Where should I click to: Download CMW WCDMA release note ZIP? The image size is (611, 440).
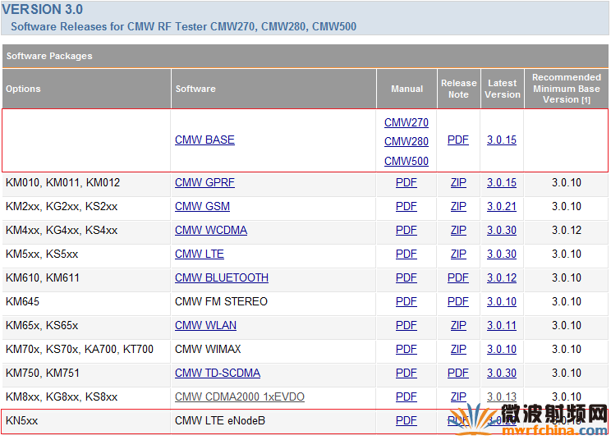coord(458,230)
